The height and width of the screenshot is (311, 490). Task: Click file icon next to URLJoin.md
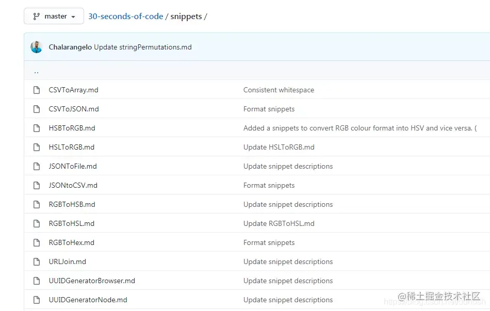[37, 261]
